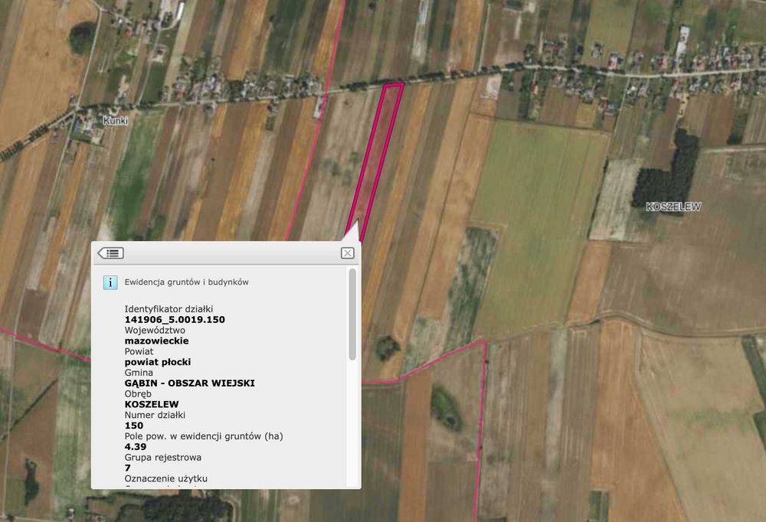Click the blue info icon beside Ewidencja gruntów

110,282
